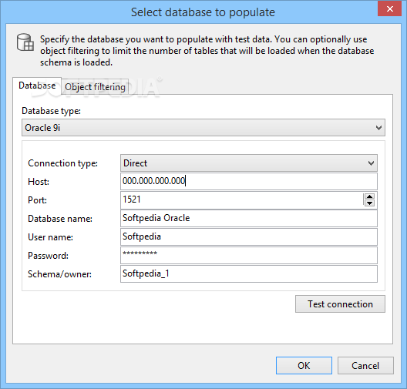Switch to the Object filtering tab
Image resolution: width=407 pixels, height=389 pixels.
(95, 87)
